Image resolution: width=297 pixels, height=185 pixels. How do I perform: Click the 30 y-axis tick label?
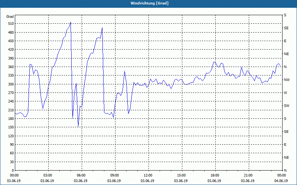pos(12,162)
